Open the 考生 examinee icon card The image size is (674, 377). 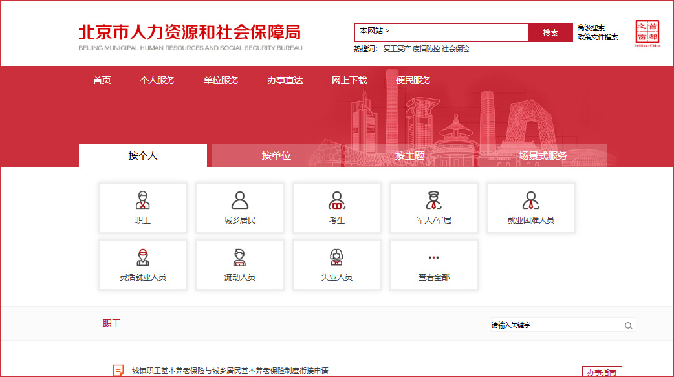(337, 208)
